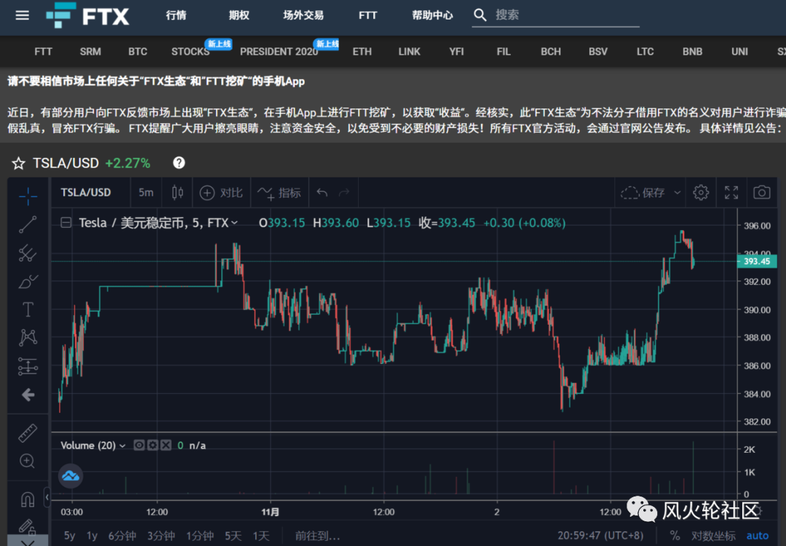Open the indicators (指标) menu
The image size is (786, 546).
[279, 192]
